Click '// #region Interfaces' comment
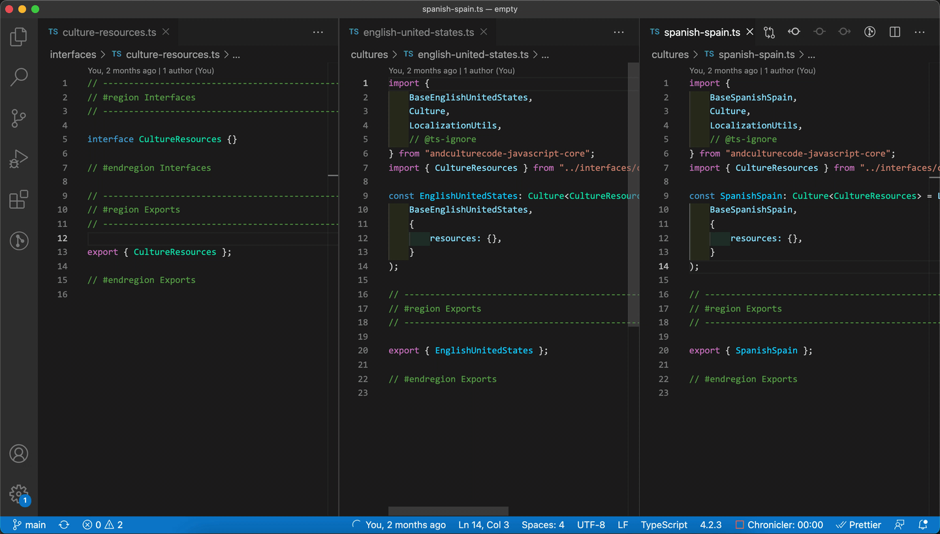The height and width of the screenshot is (534, 940). pyautogui.click(x=142, y=97)
